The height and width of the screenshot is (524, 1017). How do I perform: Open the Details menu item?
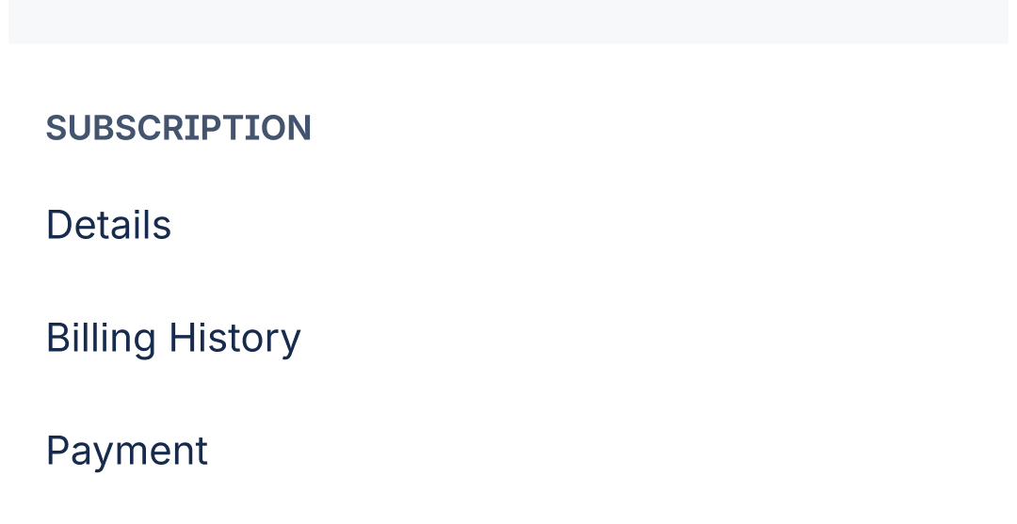click(108, 225)
